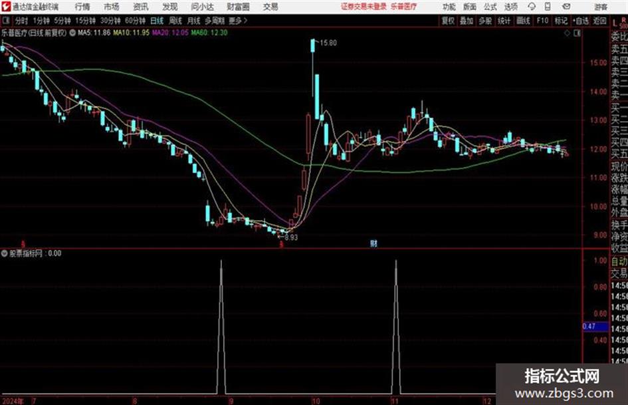This screenshot has width=628, height=405.
Task: Click the MA10: 11.95 label
Action: 132,33
